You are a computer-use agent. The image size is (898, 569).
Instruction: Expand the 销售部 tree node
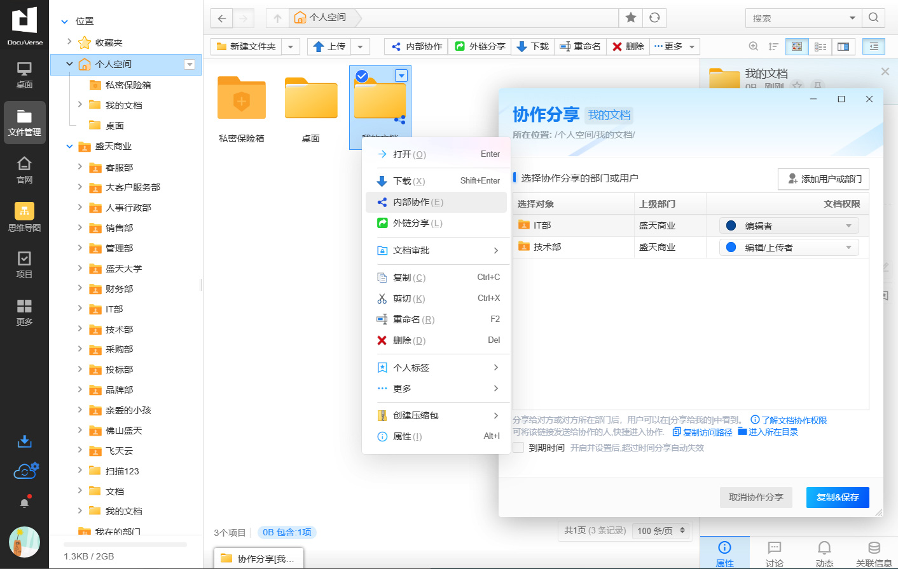79,227
